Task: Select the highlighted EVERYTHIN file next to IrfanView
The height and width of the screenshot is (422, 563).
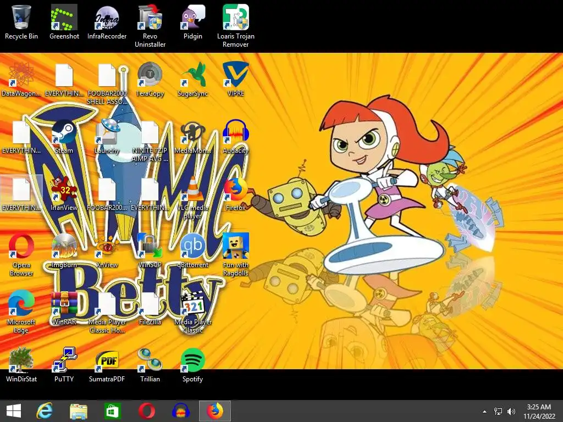Action: [21, 193]
